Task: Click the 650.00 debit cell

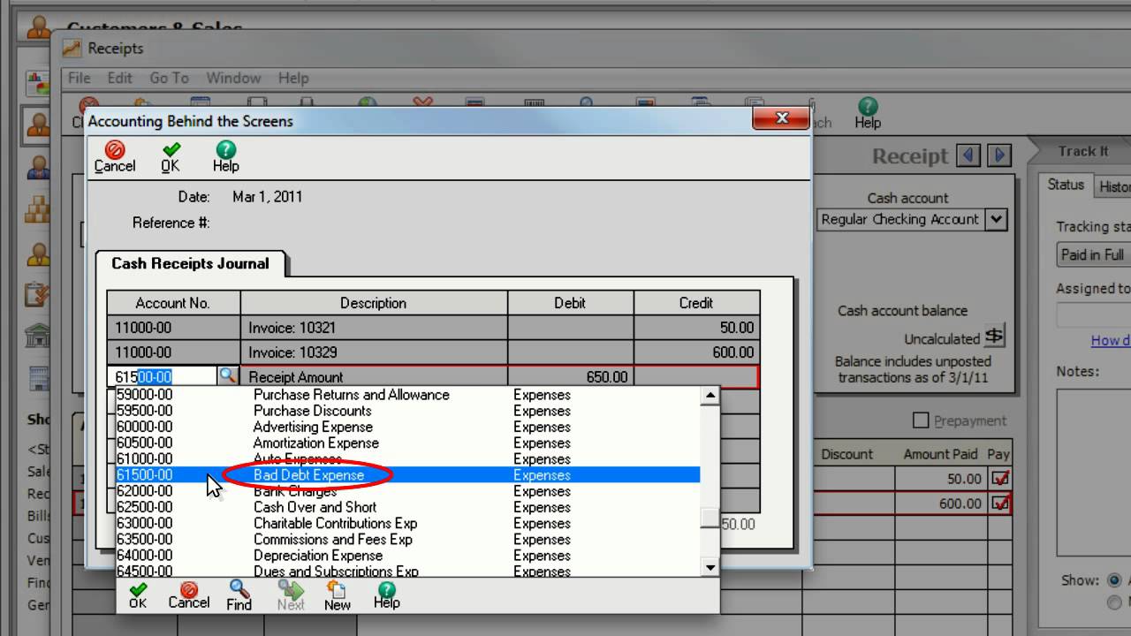Action: [x=571, y=376]
